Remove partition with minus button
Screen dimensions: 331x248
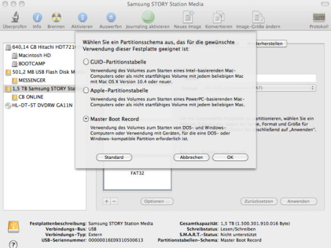114,201
